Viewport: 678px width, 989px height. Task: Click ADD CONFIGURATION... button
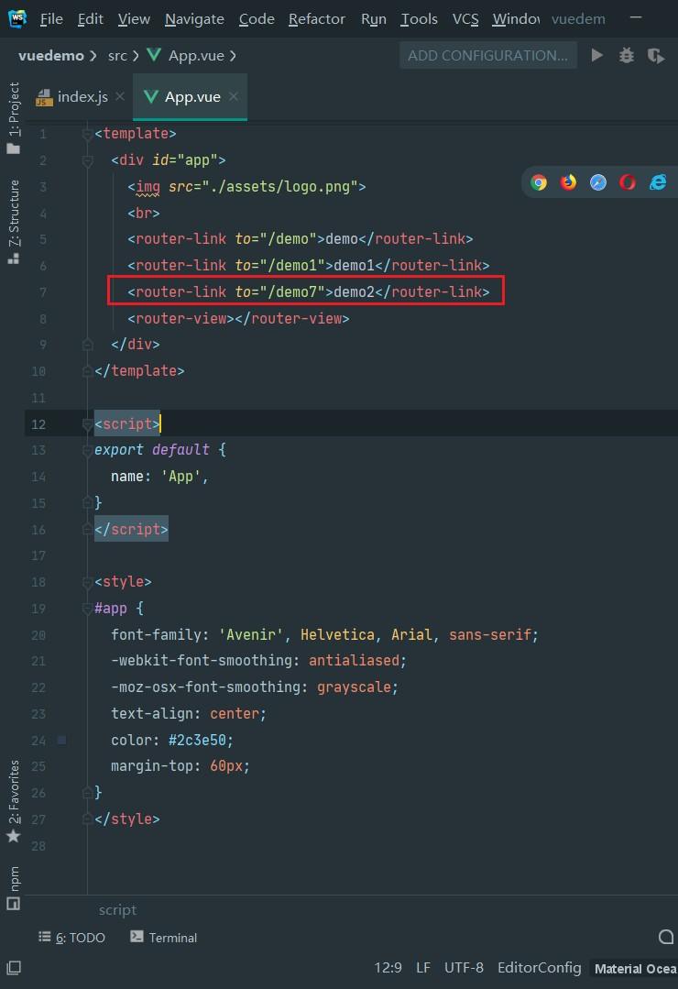pos(488,56)
